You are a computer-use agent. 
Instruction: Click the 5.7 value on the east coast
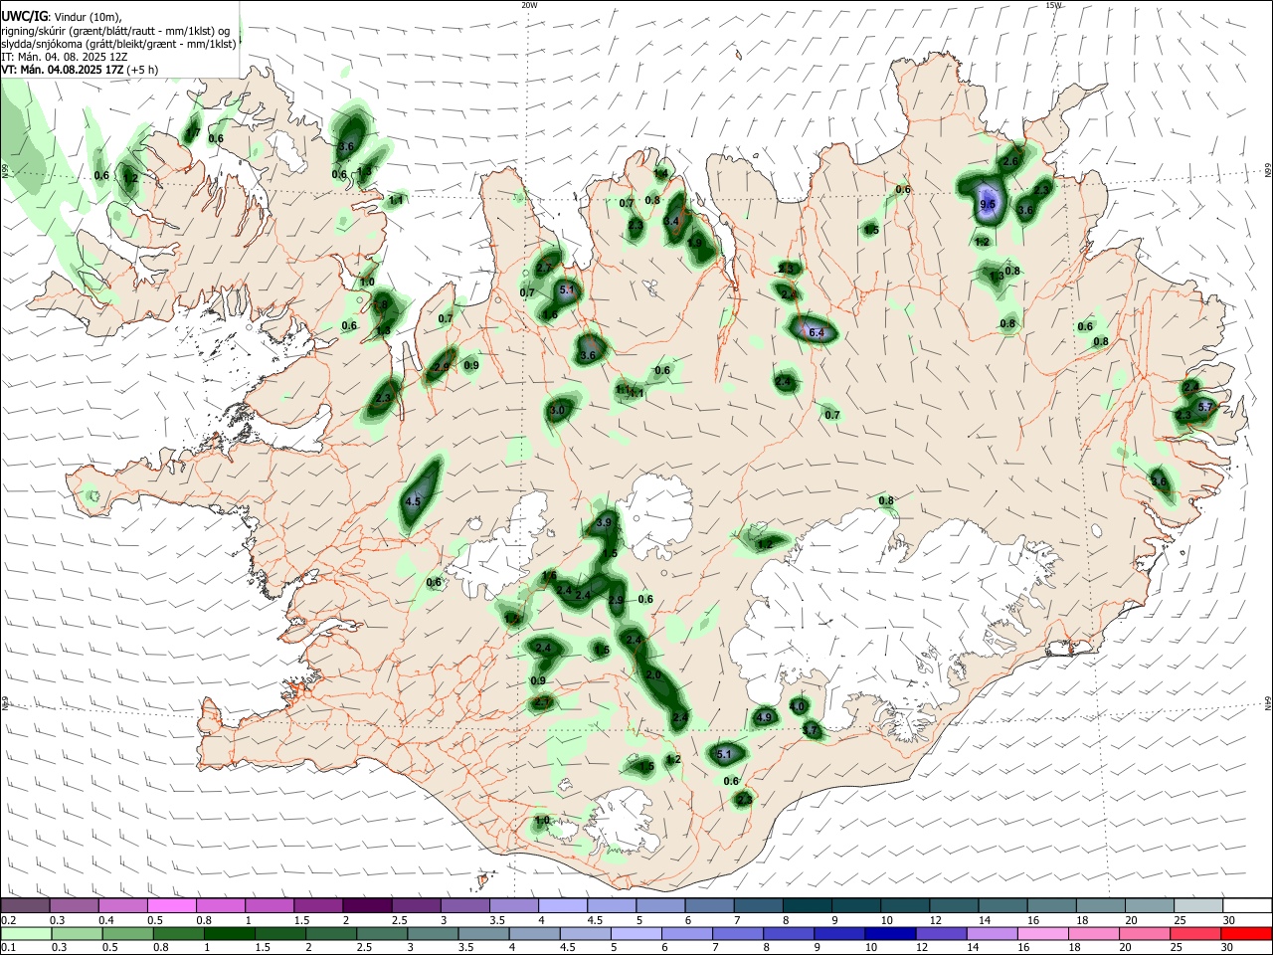1205,407
